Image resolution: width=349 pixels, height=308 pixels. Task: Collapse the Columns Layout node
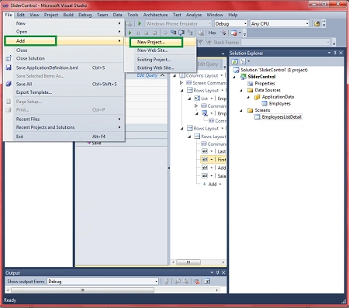pos(174,75)
